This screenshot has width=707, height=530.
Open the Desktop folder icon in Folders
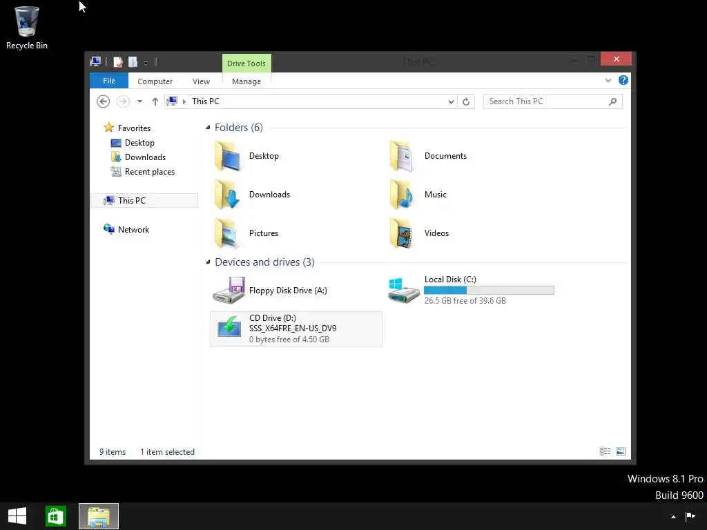[228, 156]
